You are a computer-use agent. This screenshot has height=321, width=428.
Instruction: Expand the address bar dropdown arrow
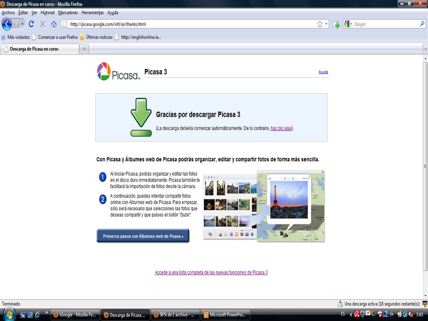[326, 24]
